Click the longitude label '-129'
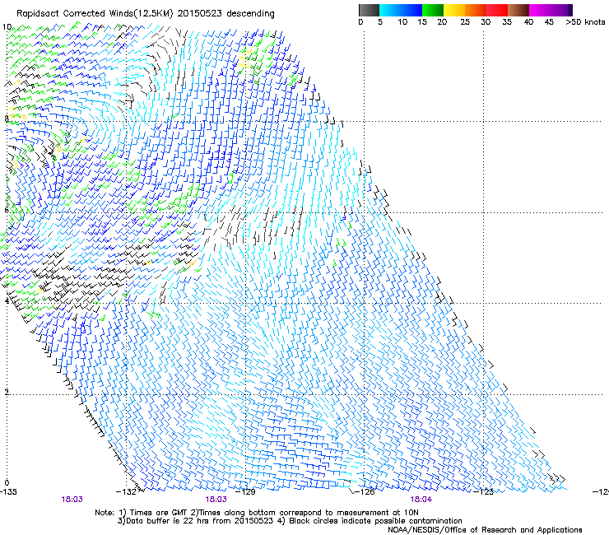This screenshot has width=609, height=535. (245, 492)
